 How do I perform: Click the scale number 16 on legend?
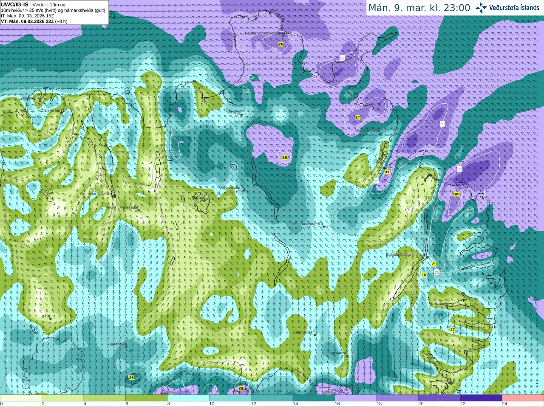(x=337, y=404)
